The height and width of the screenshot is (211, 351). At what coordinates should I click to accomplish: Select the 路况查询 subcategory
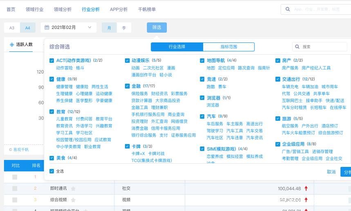click(x=246, y=68)
